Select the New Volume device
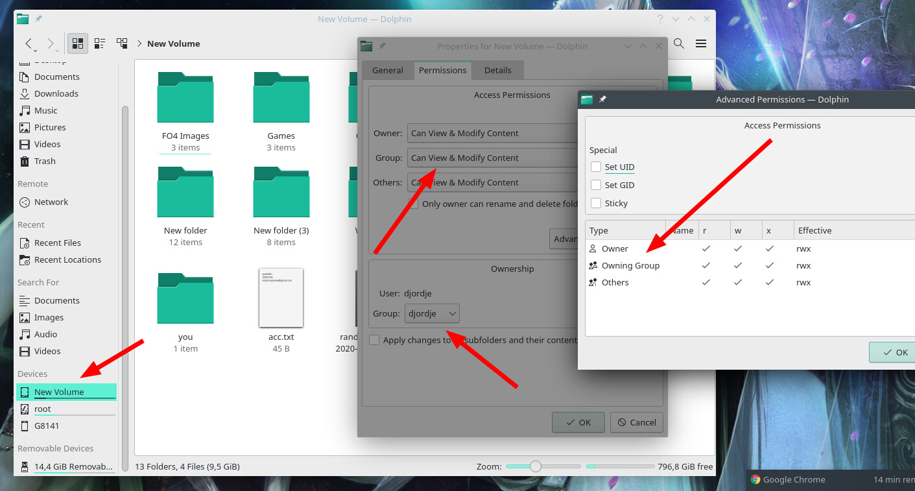The height and width of the screenshot is (491, 915). (66, 392)
